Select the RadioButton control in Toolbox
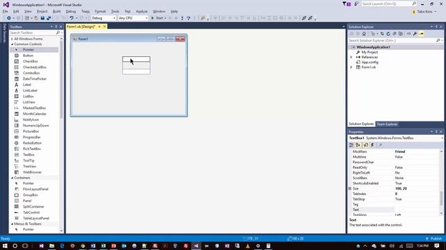The height and width of the screenshot is (250, 446). coord(32,143)
